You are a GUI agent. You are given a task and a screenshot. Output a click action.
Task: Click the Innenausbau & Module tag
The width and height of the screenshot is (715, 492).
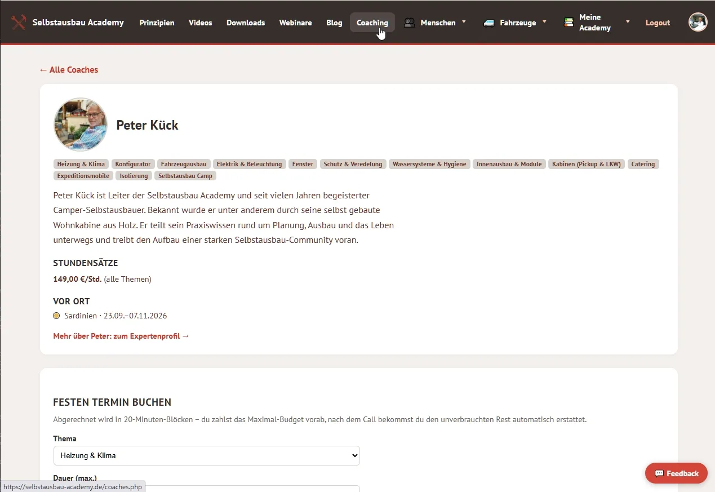pos(509,164)
